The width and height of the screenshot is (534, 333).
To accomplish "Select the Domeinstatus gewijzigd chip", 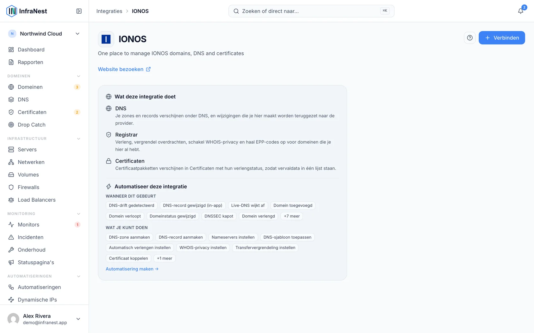I will (x=173, y=216).
